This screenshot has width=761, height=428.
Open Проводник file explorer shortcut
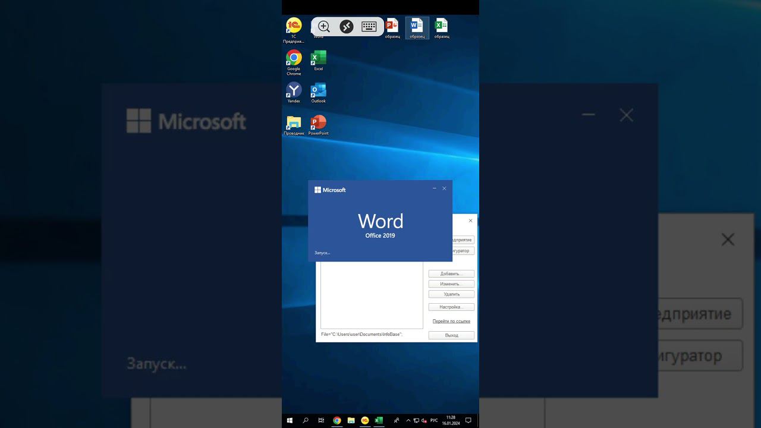pos(294,125)
